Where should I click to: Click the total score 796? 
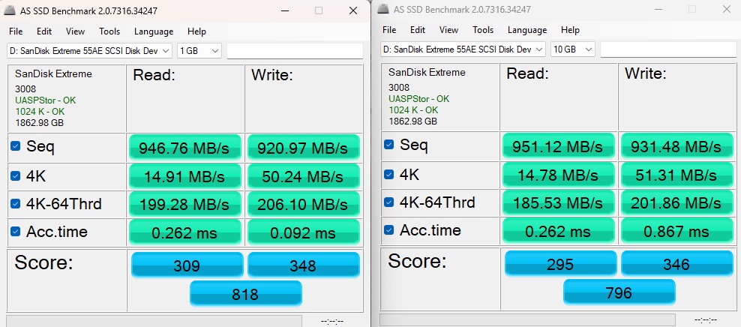[619, 292]
